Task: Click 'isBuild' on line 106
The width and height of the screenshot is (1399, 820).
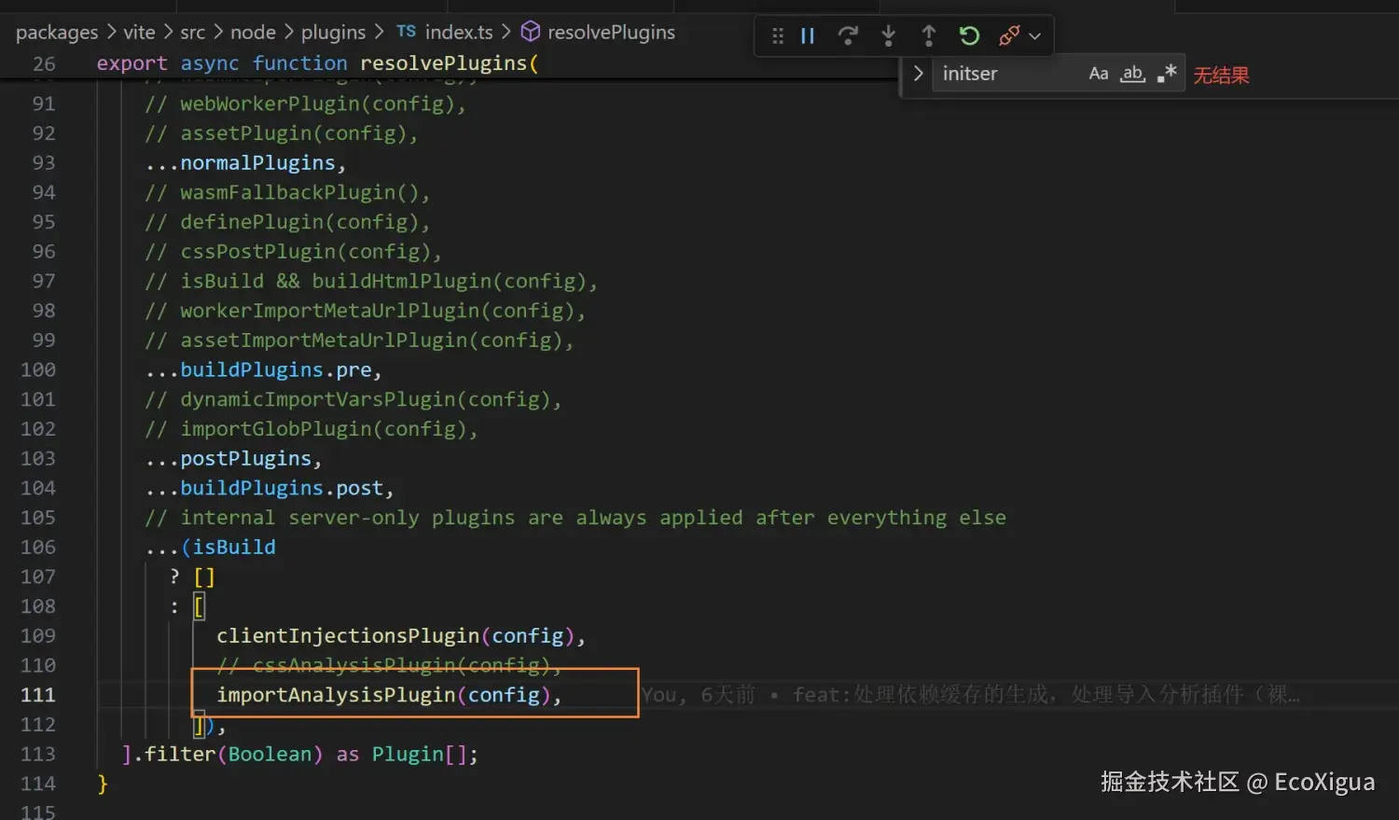Action: (234, 548)
